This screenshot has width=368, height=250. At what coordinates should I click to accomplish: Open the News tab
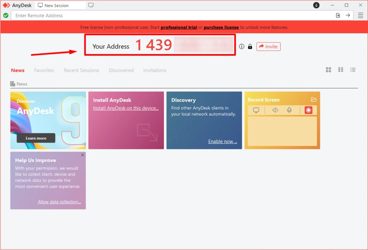pyautogui.click(x=18, y=70)
